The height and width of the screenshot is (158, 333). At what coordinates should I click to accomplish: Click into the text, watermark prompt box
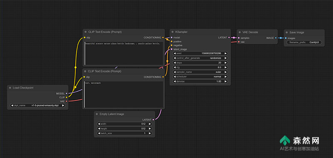click(124, 94)
